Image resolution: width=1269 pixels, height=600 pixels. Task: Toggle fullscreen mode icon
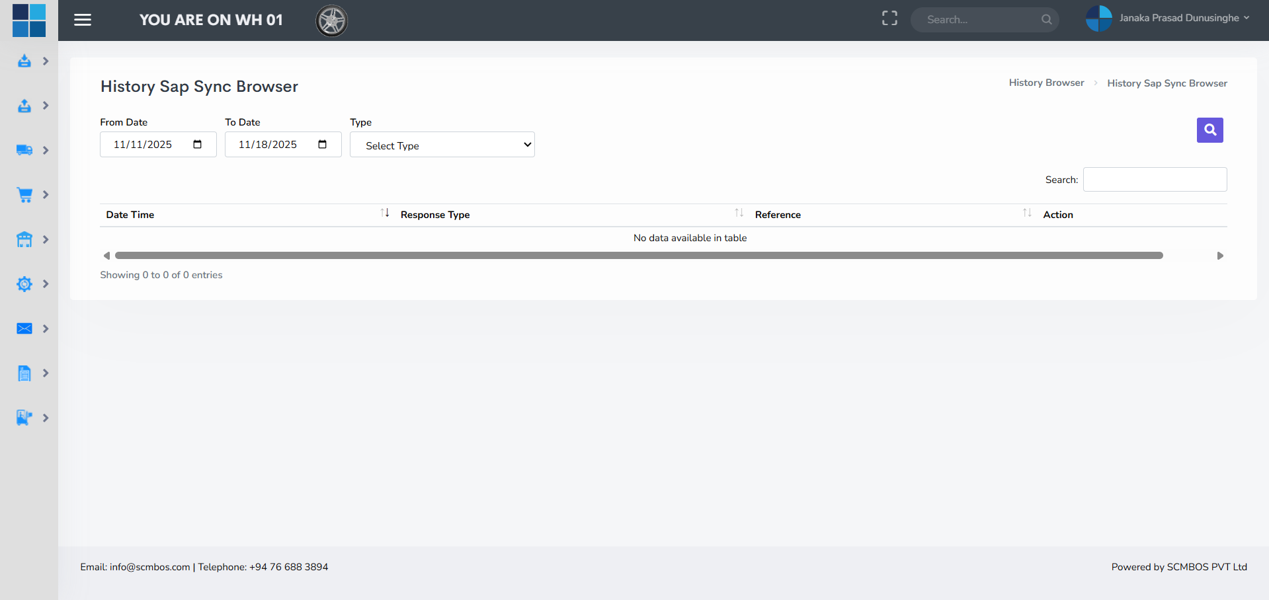(x=889, y=19)
